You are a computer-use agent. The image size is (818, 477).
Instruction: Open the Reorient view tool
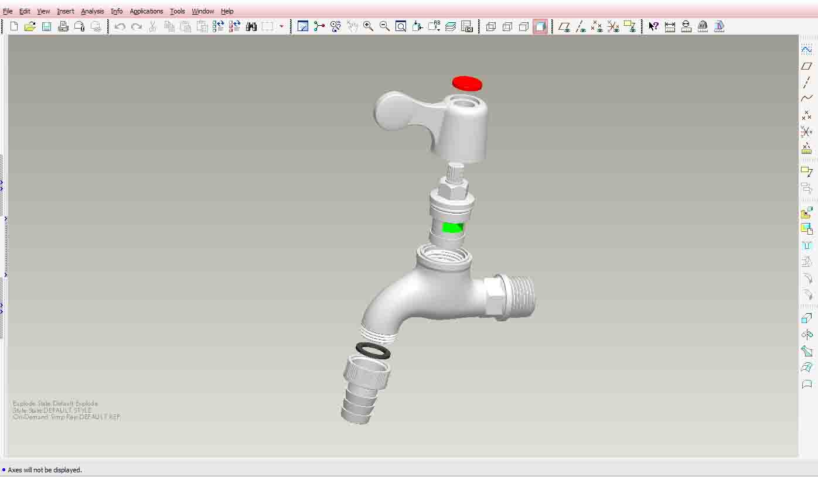coord(418,26)
